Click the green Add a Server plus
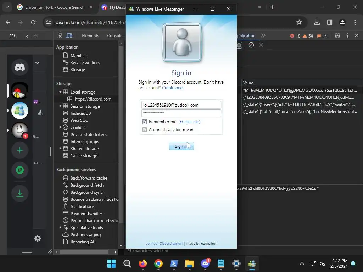Image resolution: width=363 pixels, height=272 pixels. [20, 150]
